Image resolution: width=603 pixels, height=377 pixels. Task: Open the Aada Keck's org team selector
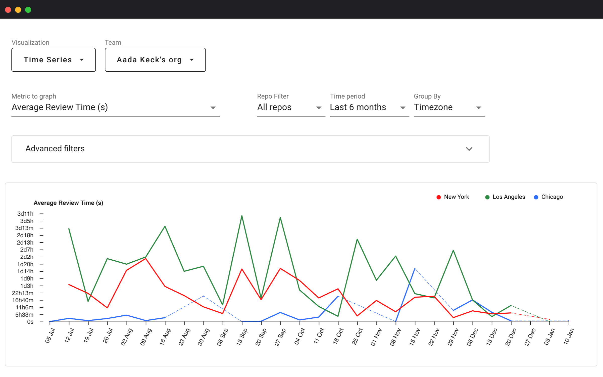[x=155, y=60]
